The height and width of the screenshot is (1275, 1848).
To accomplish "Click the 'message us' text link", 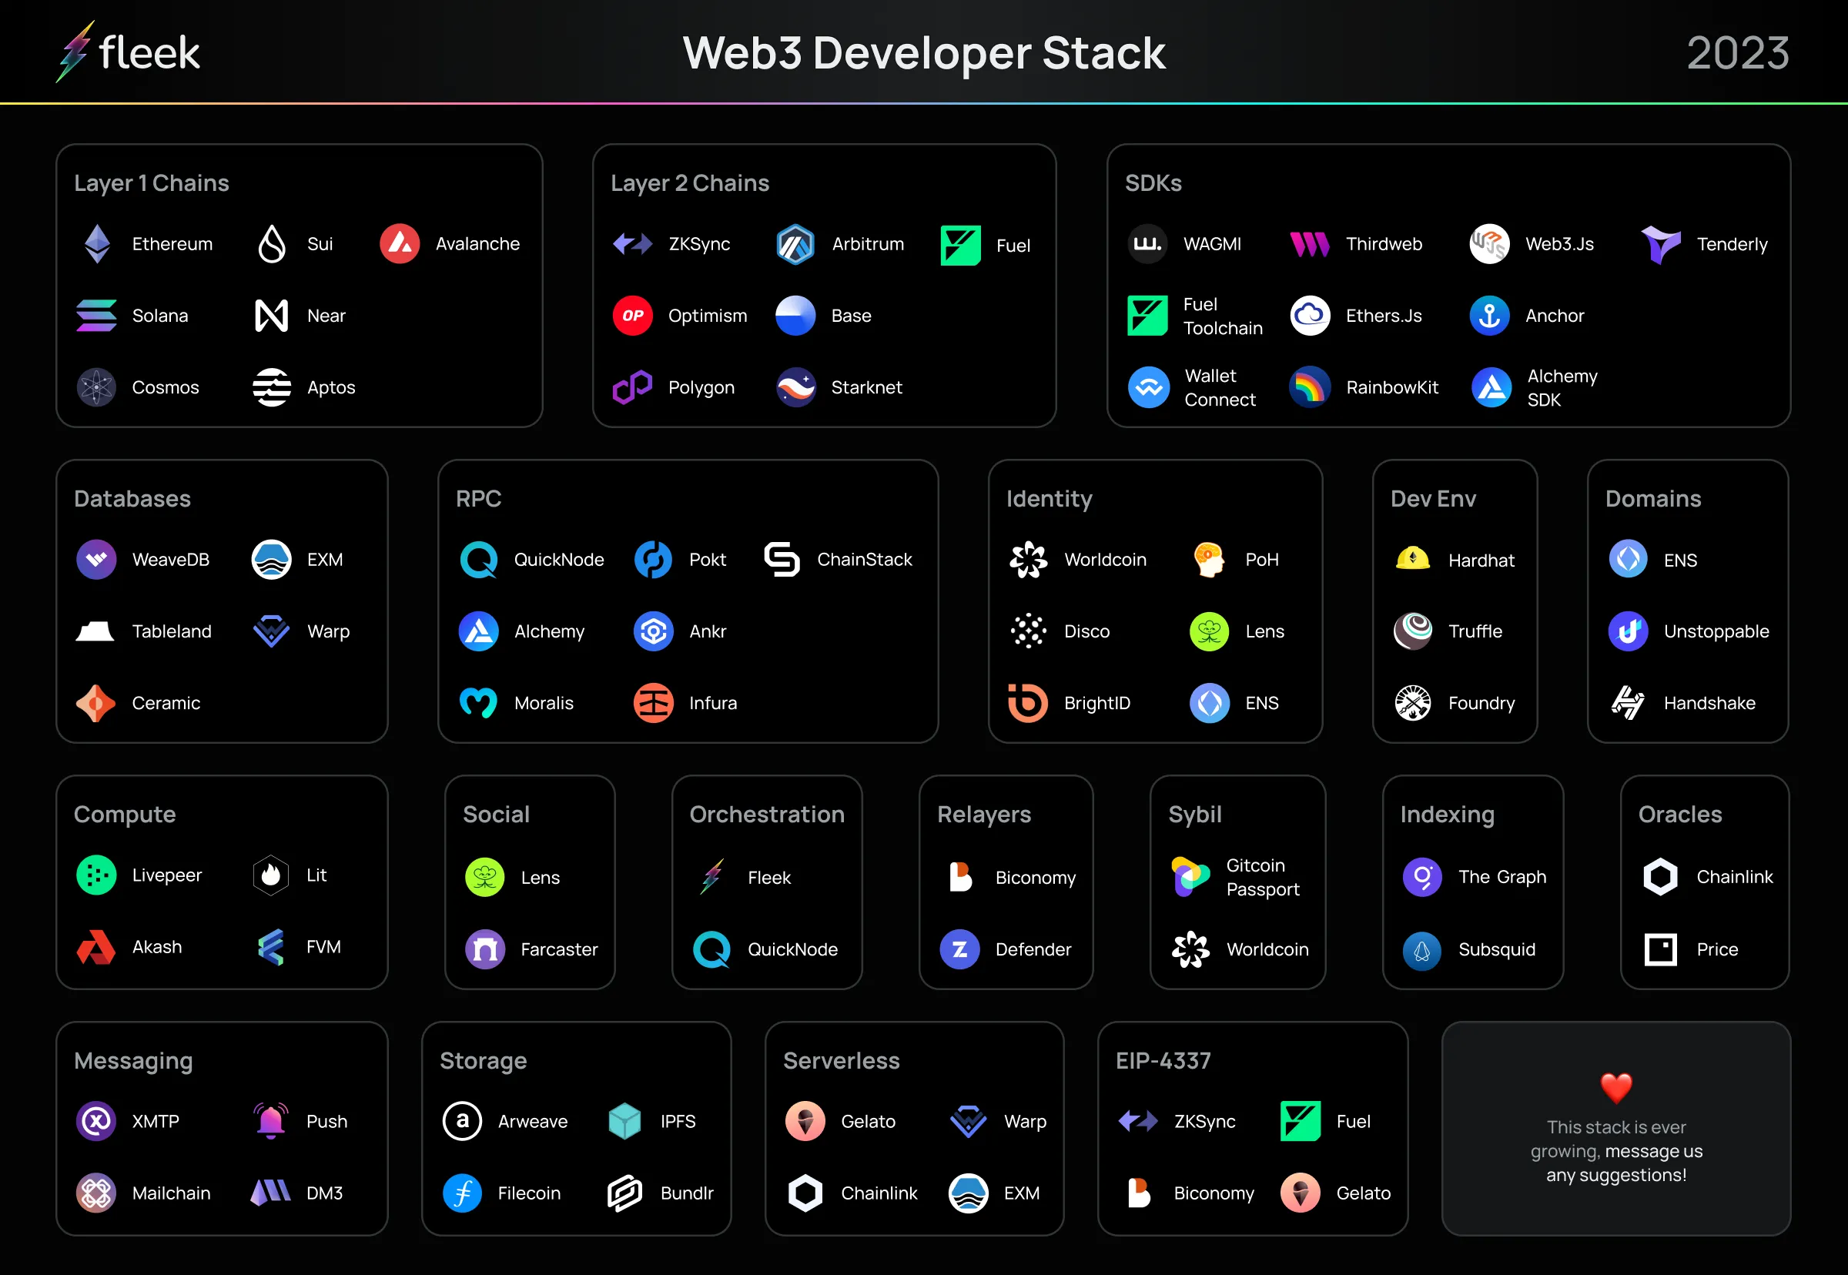I will (1653, 1151).
